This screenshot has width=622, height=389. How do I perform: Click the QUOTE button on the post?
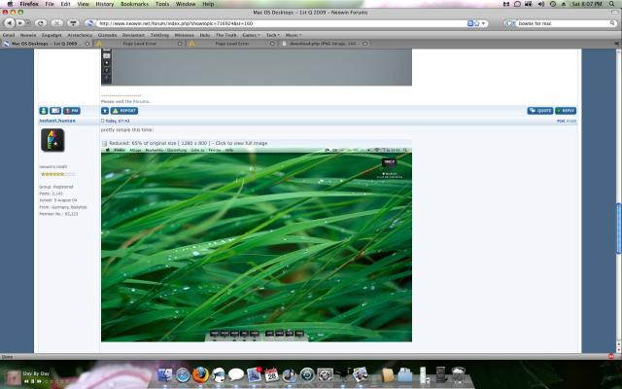click(540, 111)
